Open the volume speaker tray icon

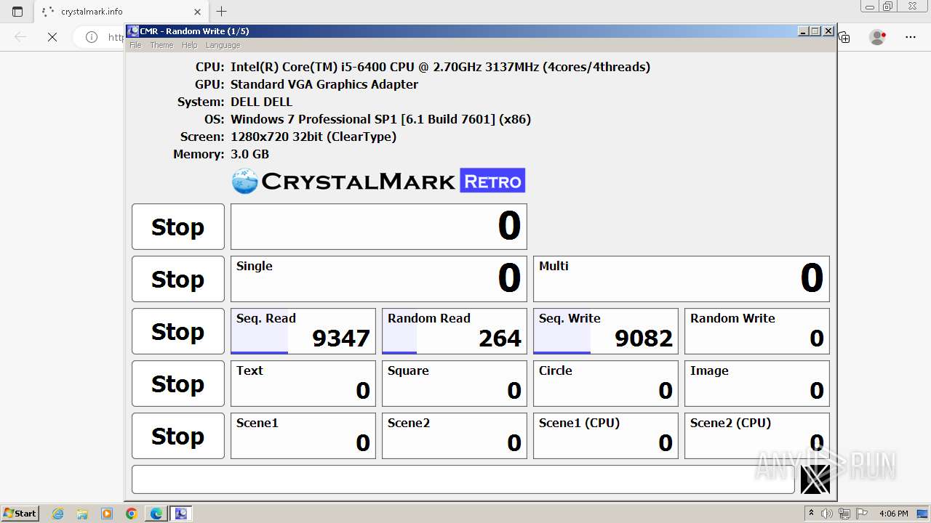tap(827, 514)
